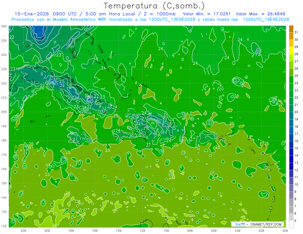Viewport: 303px width, 234px height.
Task: Click the 20N latitude axis label
Action: coord(4,112)
